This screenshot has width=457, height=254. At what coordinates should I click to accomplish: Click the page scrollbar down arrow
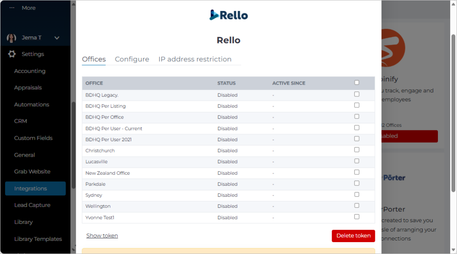(453, 250)
